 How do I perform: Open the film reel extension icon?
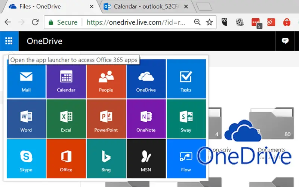click(240, 22)
